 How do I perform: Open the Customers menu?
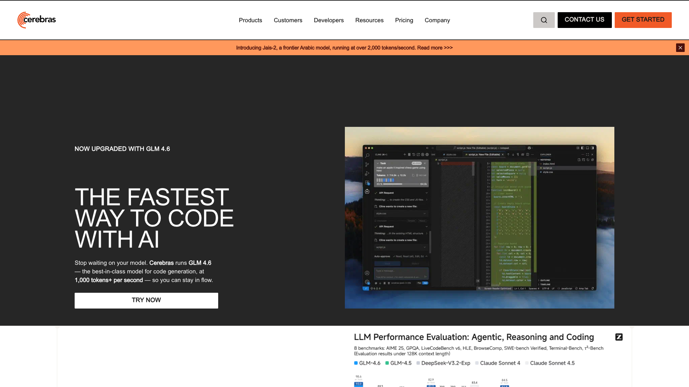tap(288, 20)
